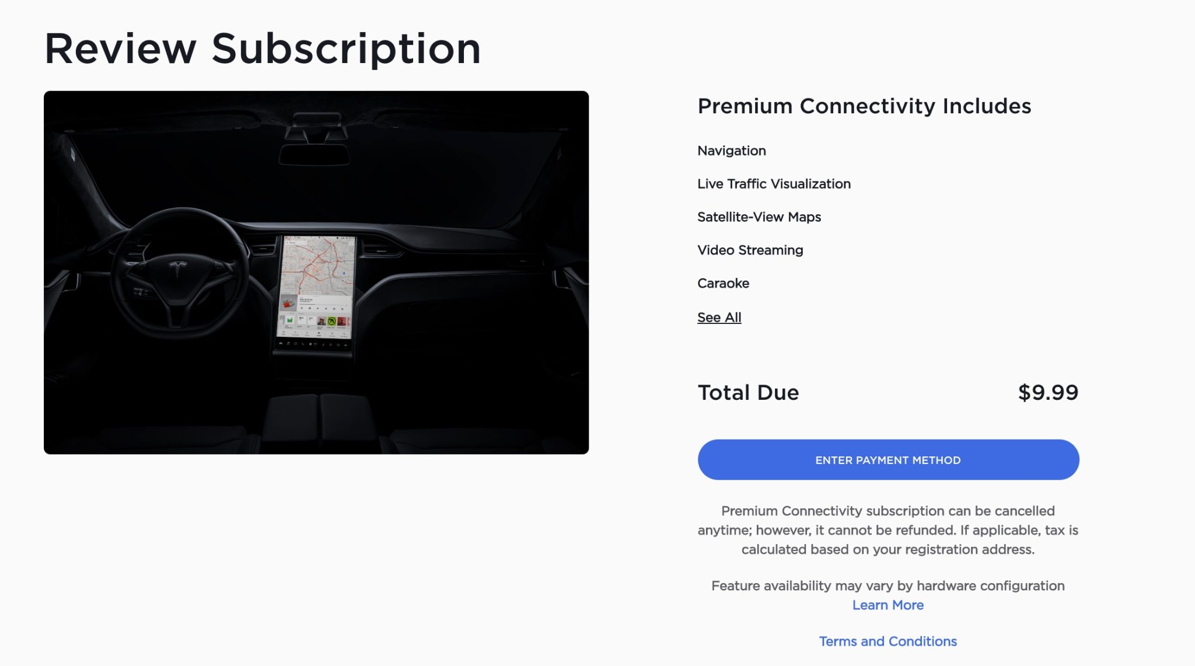Click the touchscreen bottom control bar

pyautogui.click(x=315, y=344)
